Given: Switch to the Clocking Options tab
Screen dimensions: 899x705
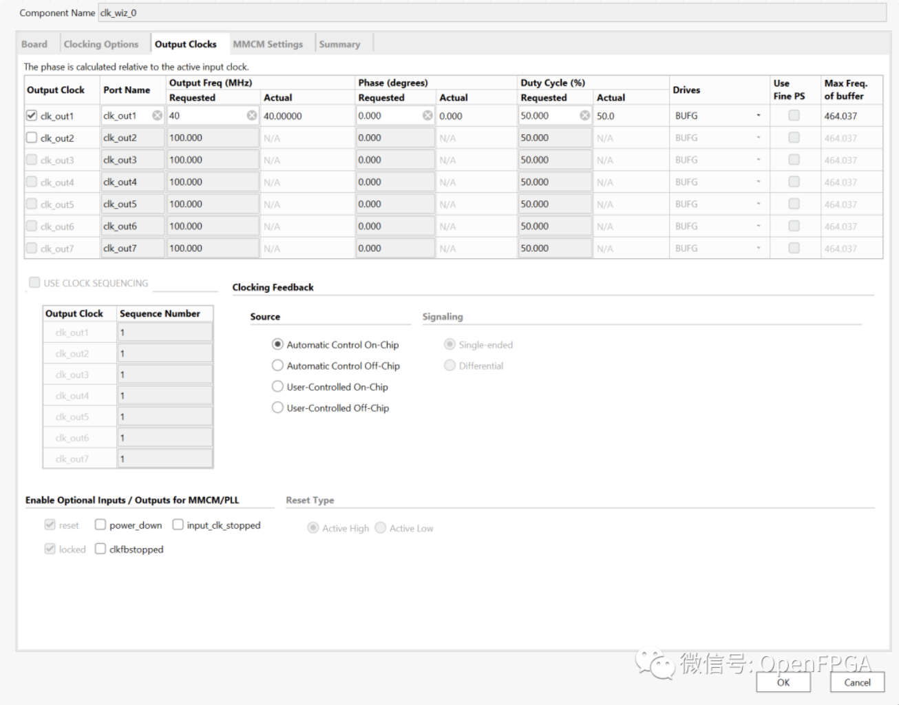Looking at the screenshot, I should click(101, 44).
